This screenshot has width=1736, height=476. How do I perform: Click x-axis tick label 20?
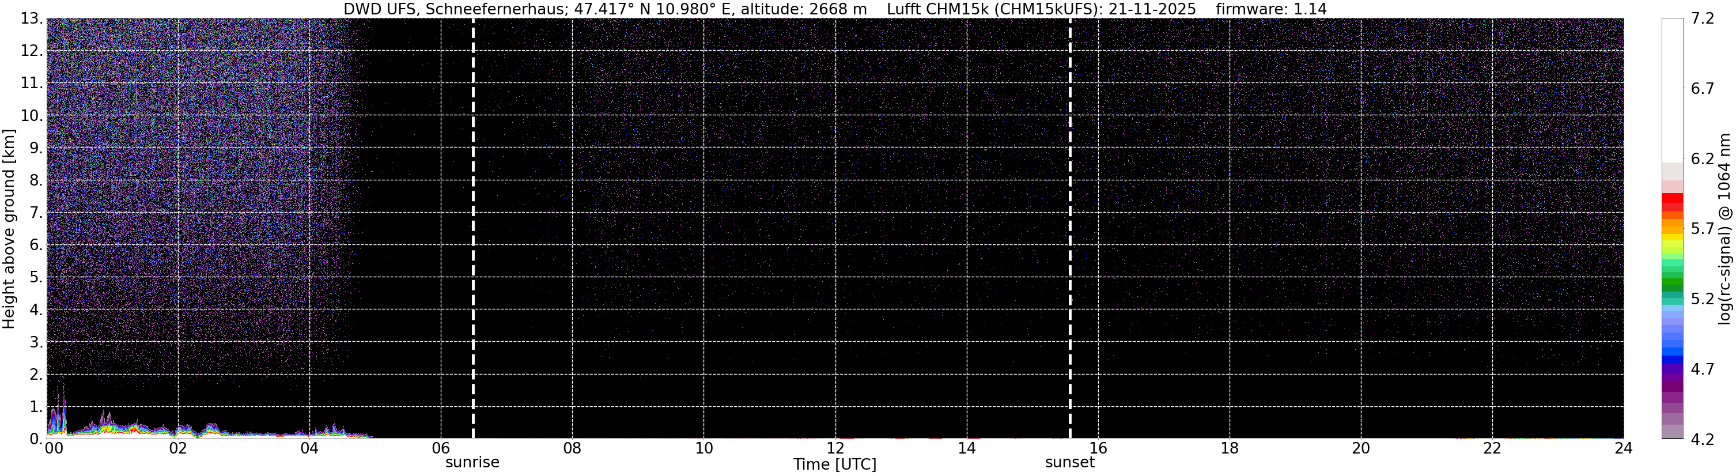click(1361, 448)
